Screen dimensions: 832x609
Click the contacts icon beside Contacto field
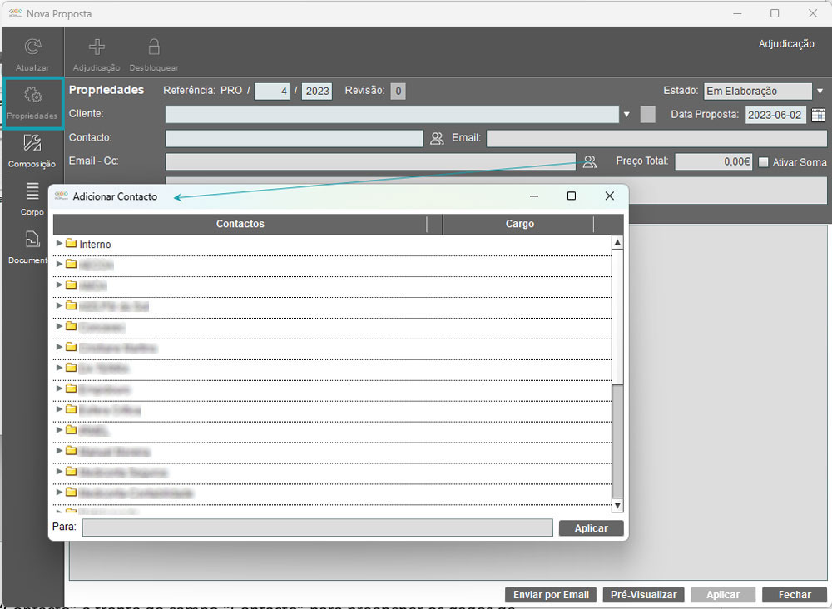(x=437, y=138)
